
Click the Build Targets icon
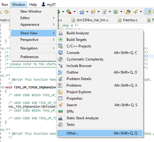[60, 40]
